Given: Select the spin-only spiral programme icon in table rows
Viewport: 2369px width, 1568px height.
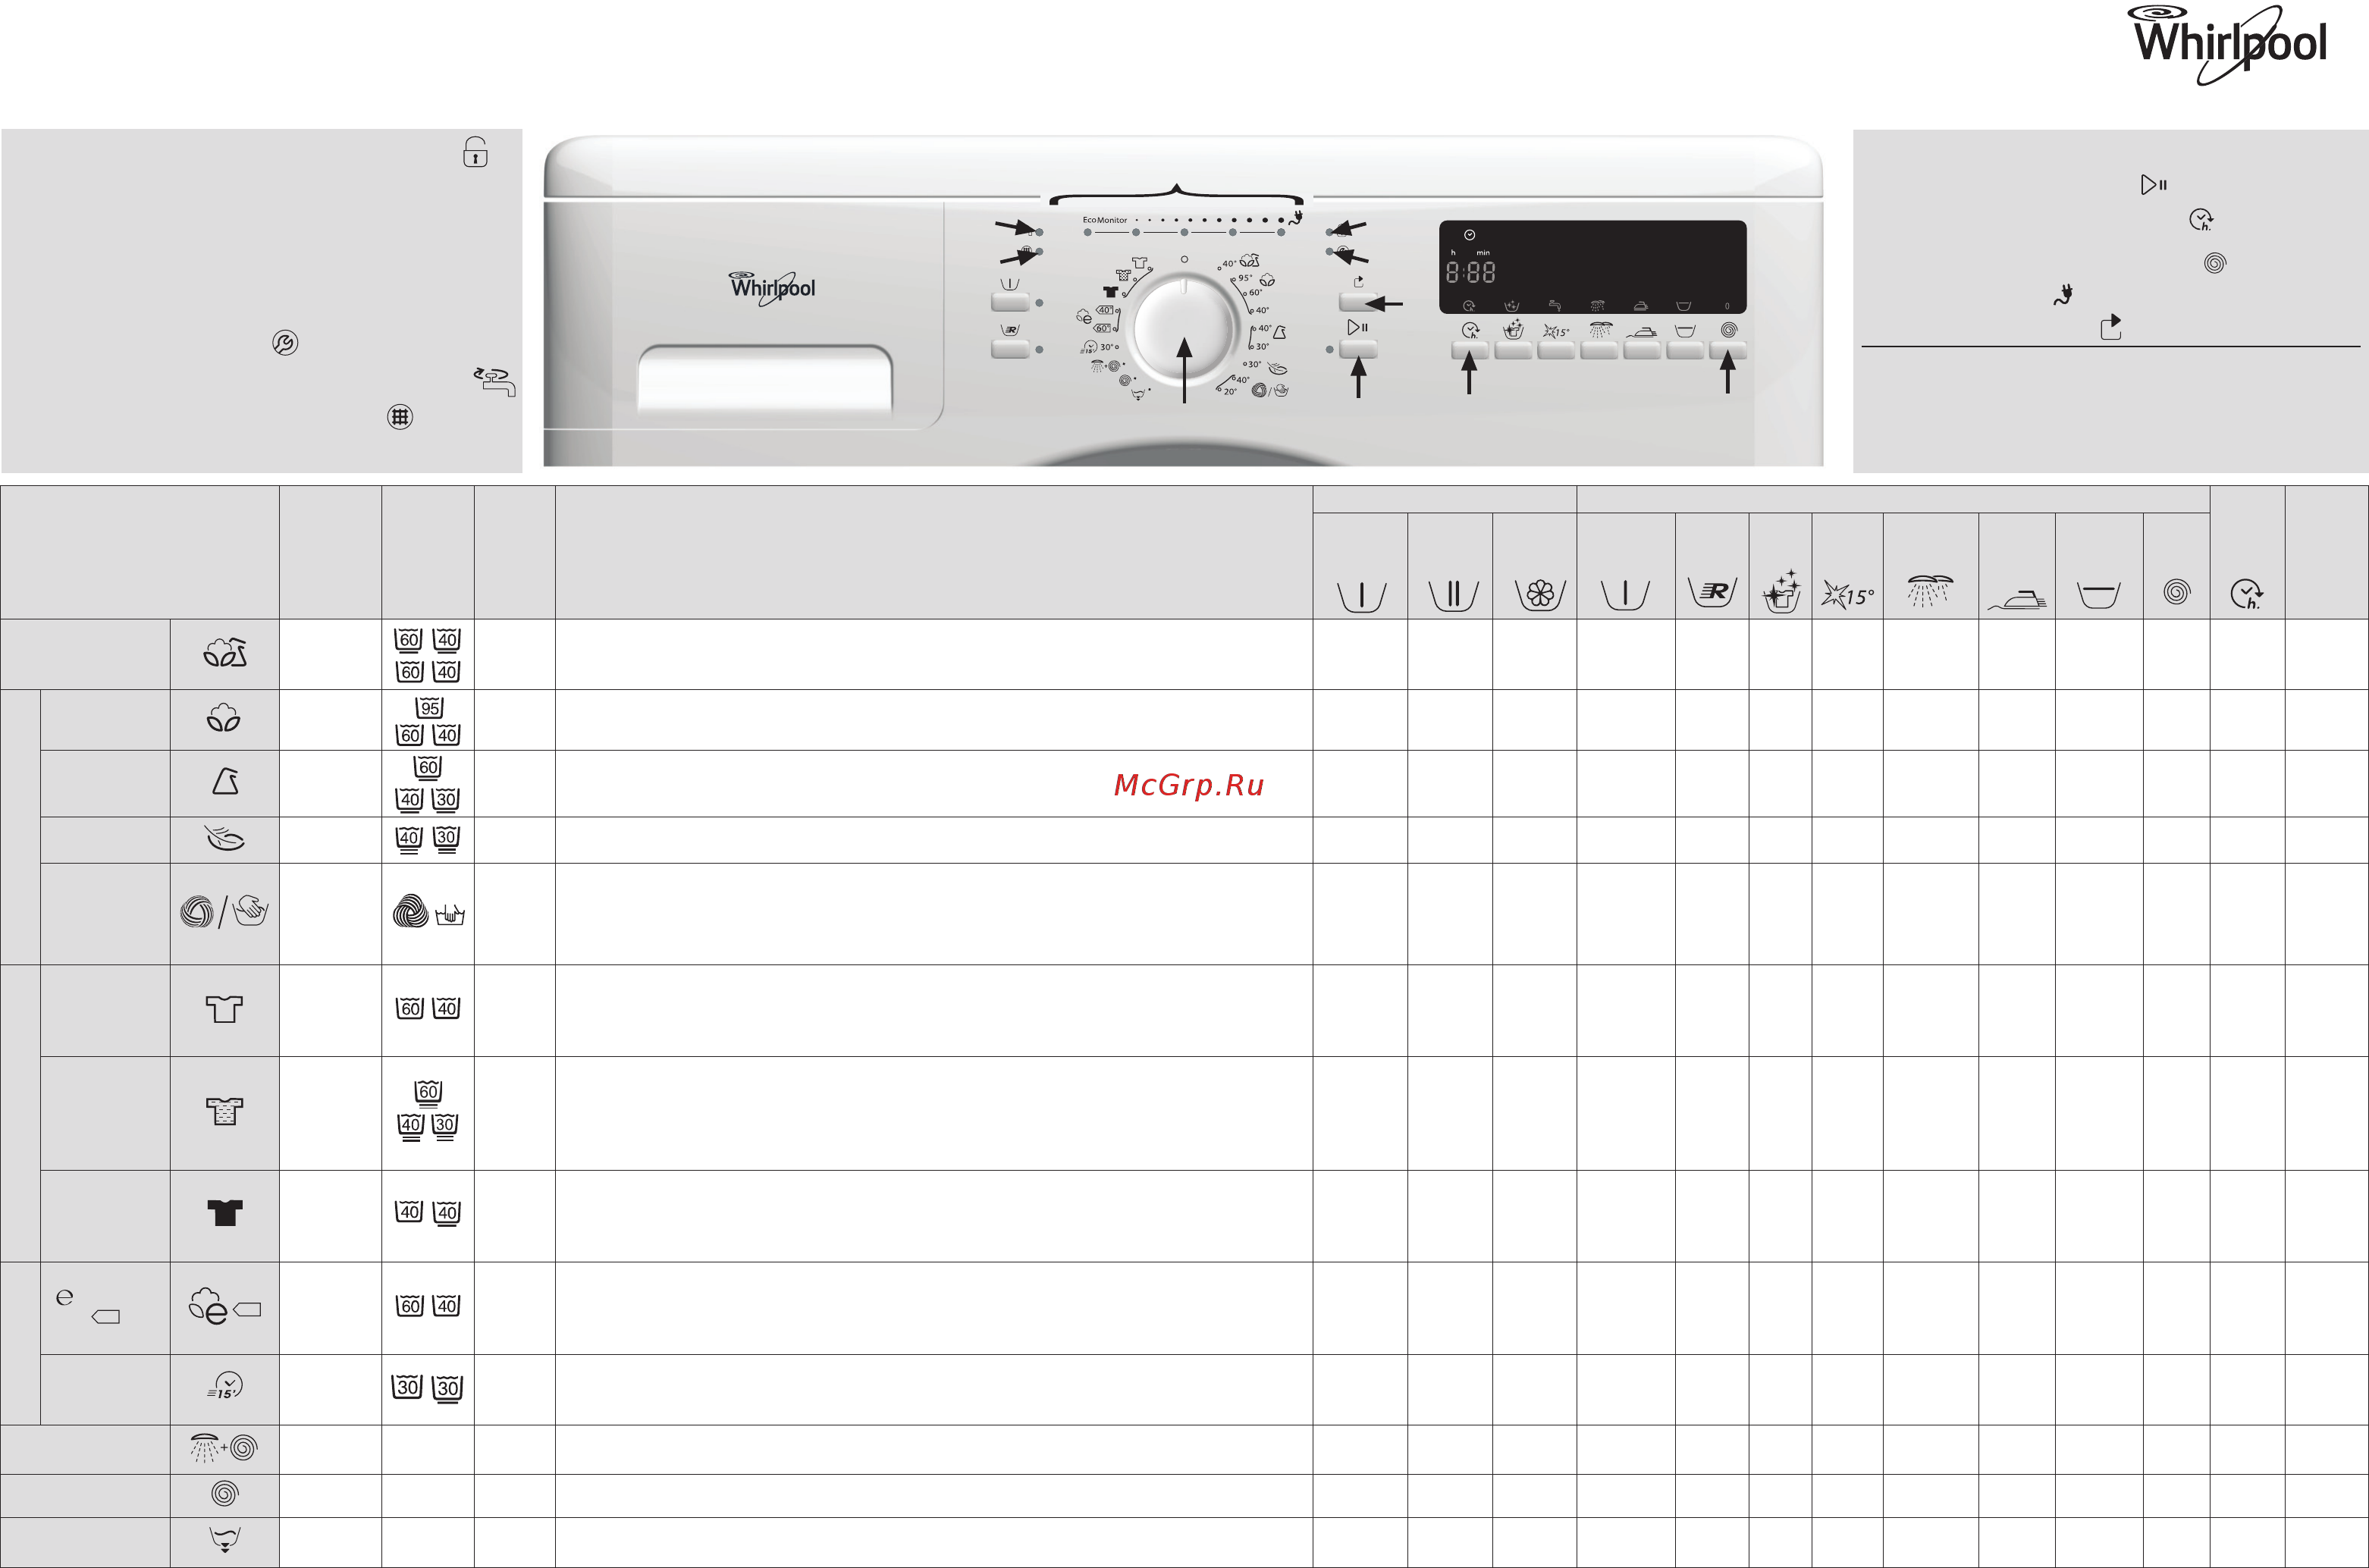Looking at the screenshot, I should click(x=225, y=1494).
